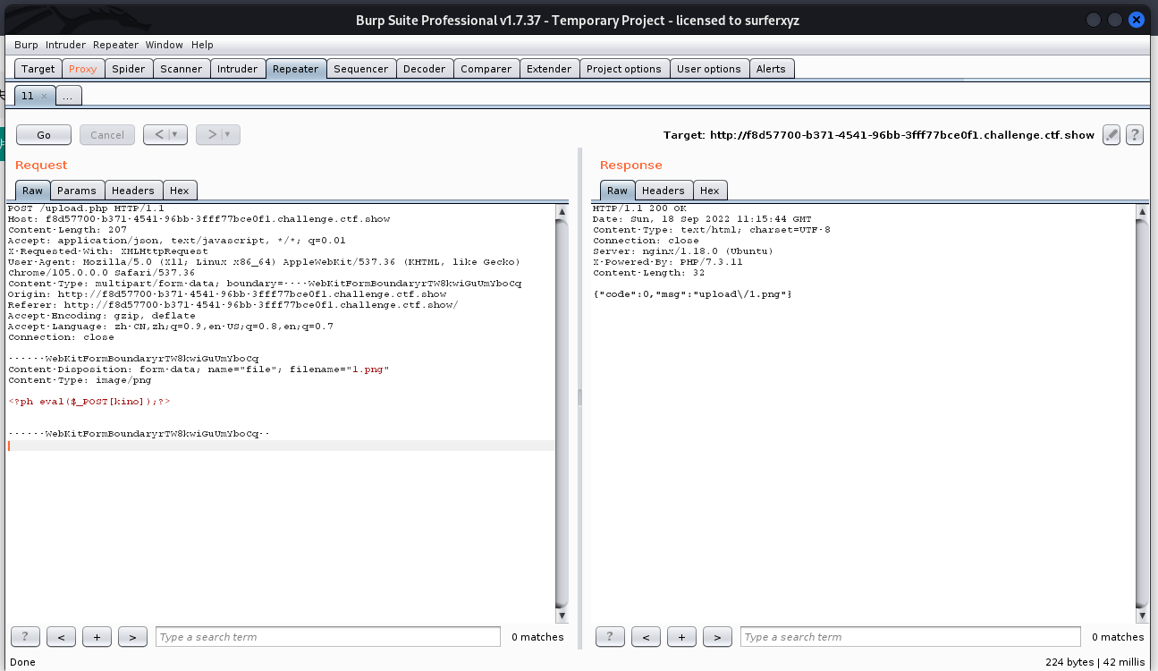
Task: Click request search previous-match < button
Action: 61,637
